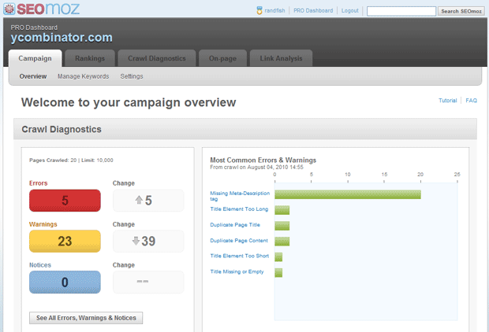The height and width of the screenshot is (332, 489).
Task: Click the Warnings label above yellow box
Action: [43, 224]
